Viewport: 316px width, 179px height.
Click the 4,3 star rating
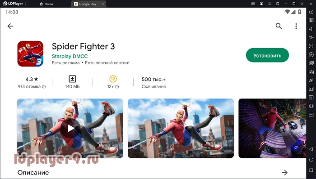32,79
